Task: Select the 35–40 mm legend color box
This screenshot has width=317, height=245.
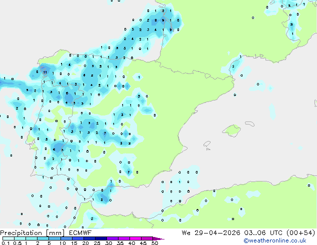Action: click(x=124, y=238)
